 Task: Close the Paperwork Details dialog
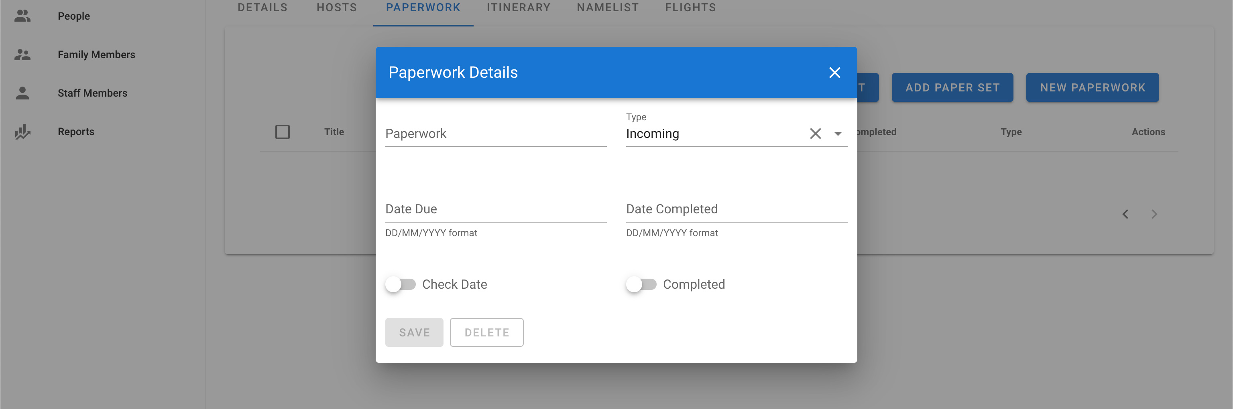tap(834, 72)
